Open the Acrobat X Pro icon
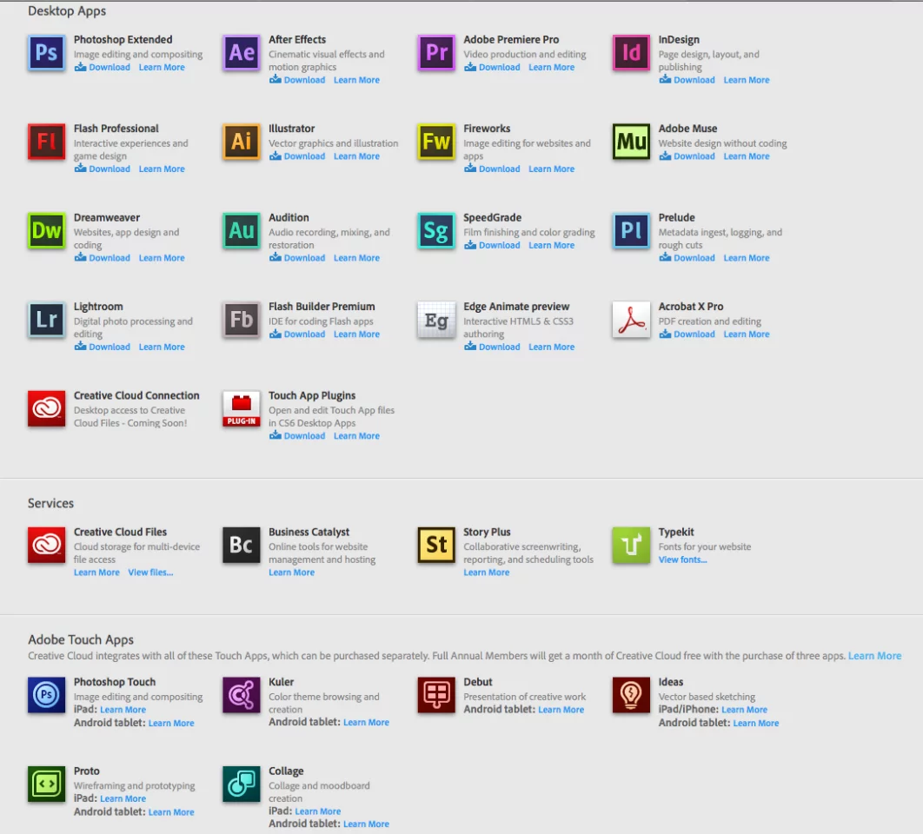The width and height of the screenshot is (923, 834). point(630,320)
